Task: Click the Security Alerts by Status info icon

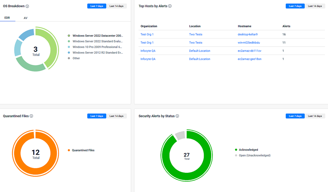Action: pos(177,116)
